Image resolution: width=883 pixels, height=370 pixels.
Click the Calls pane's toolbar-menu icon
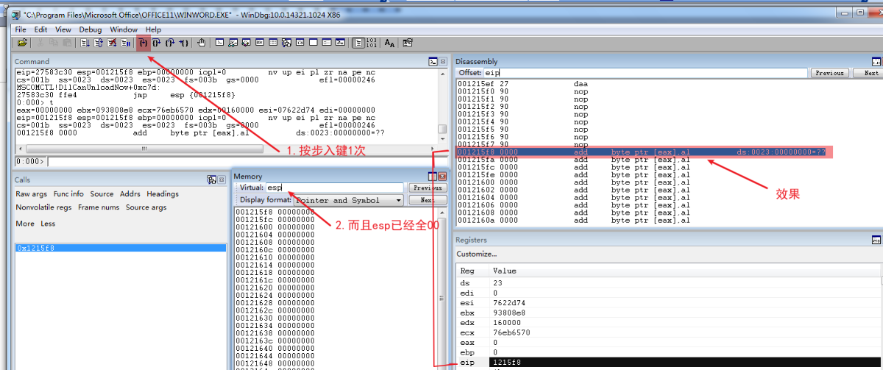(212, 179)
